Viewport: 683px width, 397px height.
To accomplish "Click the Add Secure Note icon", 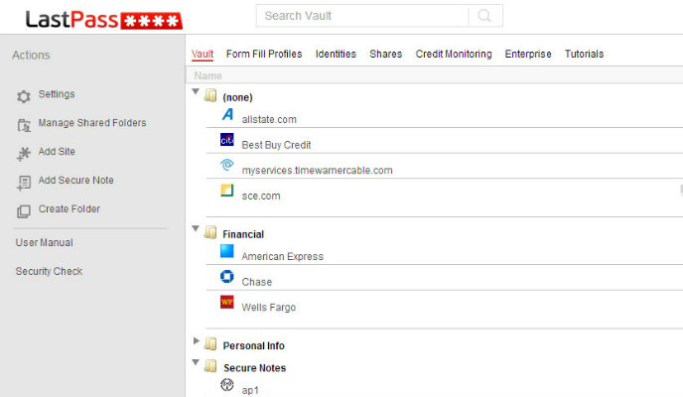I will click(24, 183).
